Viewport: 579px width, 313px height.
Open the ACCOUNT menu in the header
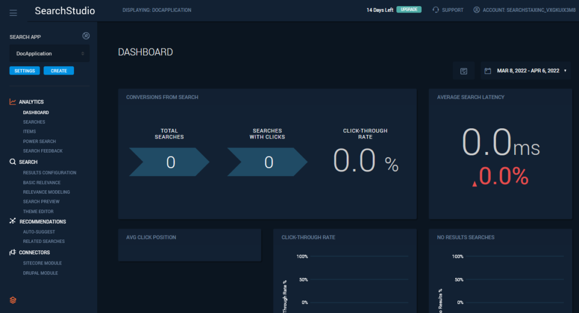coord(529,10)
